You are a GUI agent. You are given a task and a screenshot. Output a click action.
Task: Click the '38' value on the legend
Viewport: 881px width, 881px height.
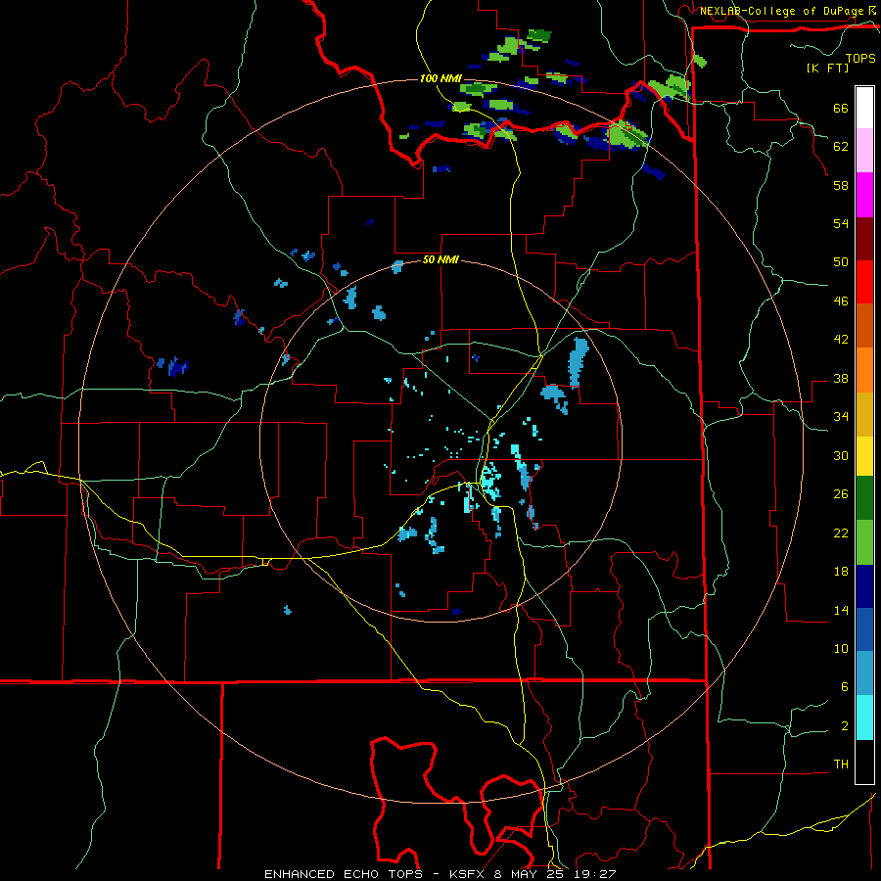point(841,378)
